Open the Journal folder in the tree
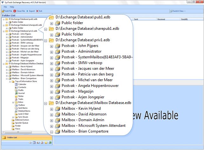 pyautogui.click(x=21, y=93)
